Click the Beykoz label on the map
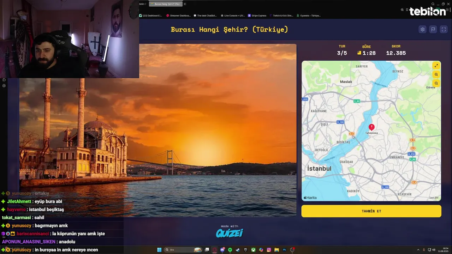 click(x=398, y=71)
